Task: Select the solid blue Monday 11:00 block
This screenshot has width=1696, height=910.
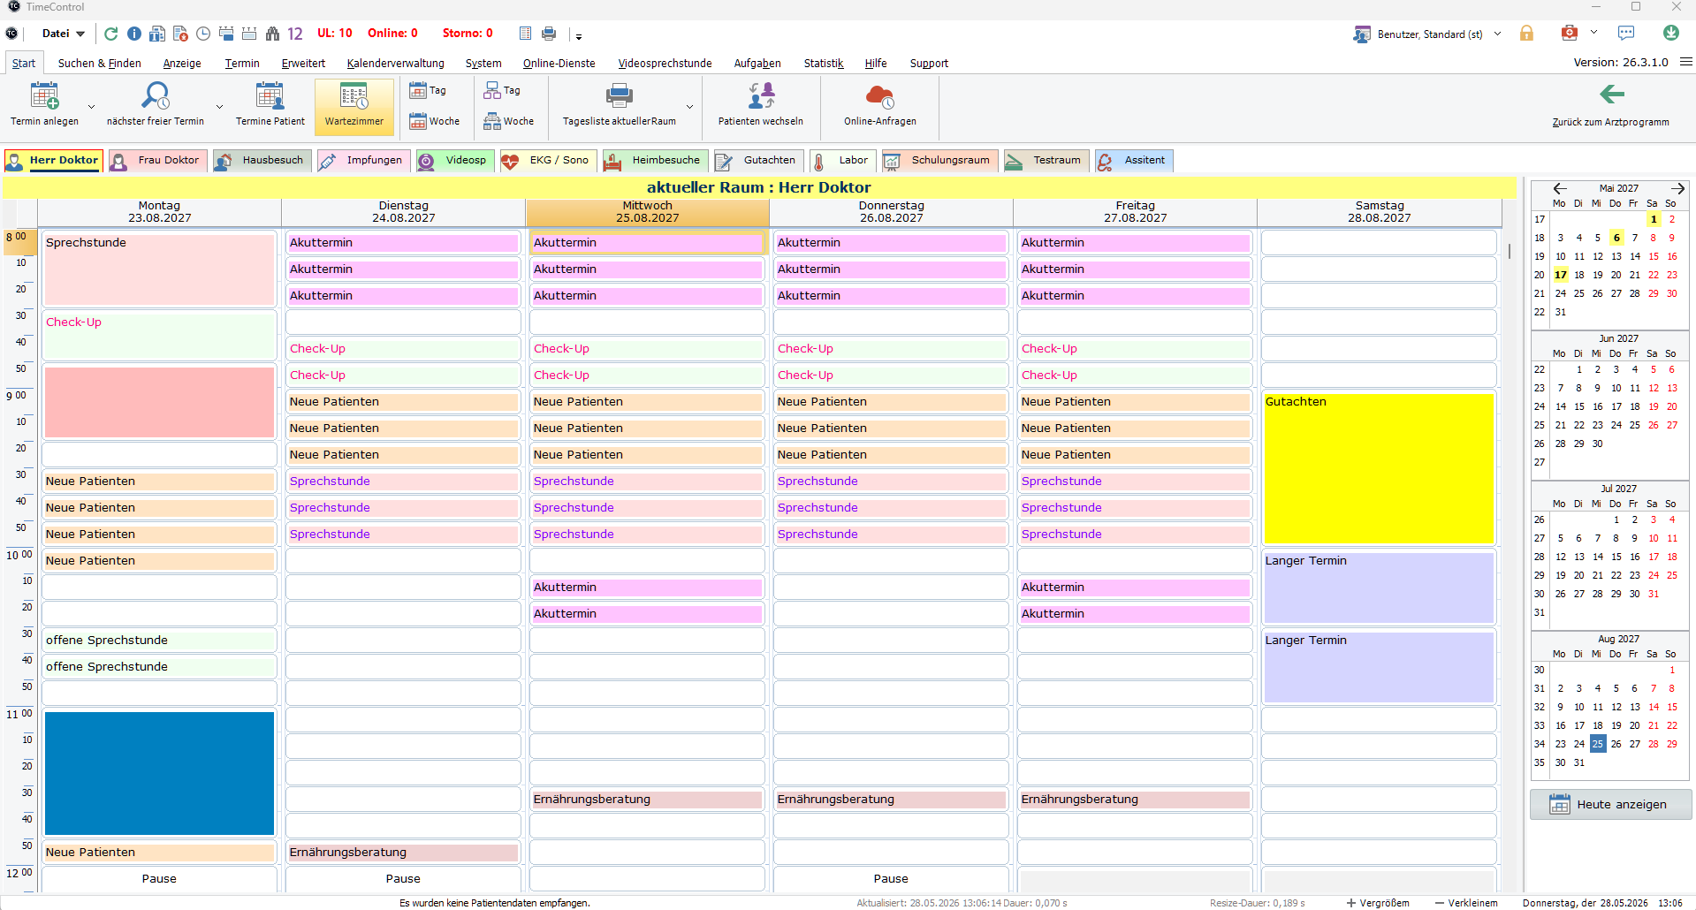Action: tap(159, 773)
